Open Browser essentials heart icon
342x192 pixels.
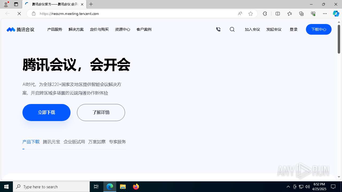(x=313, y=14)
